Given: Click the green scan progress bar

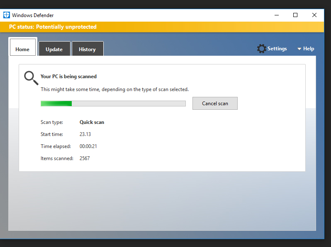Looking at the screenshot, I should [113, 104].
